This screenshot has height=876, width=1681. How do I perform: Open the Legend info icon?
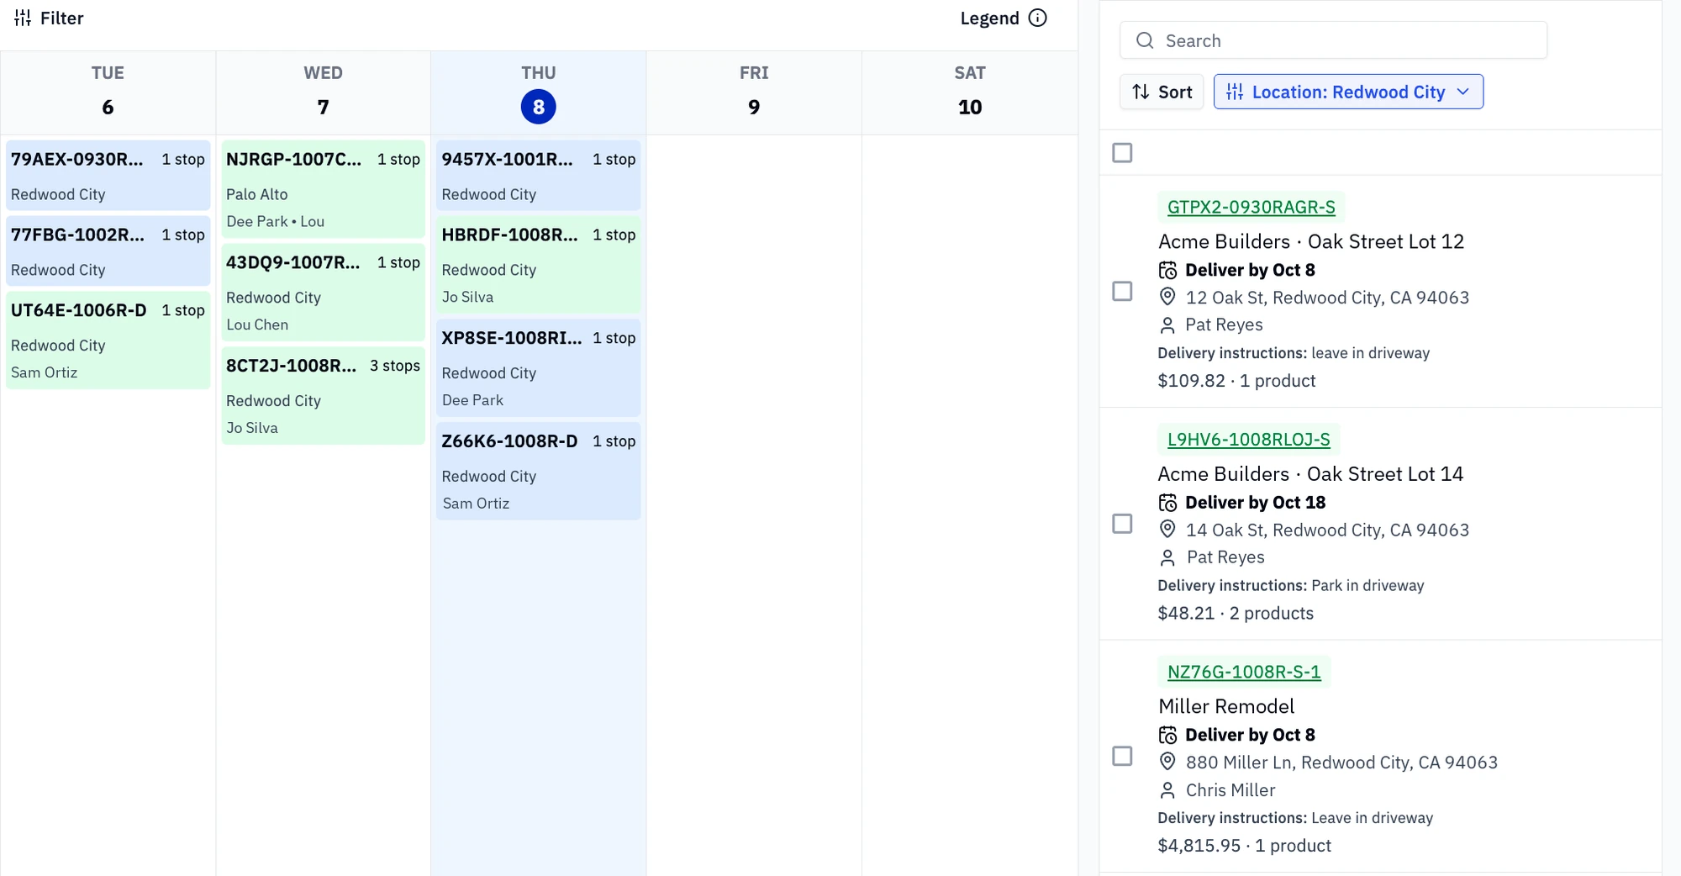point(1038,18)
